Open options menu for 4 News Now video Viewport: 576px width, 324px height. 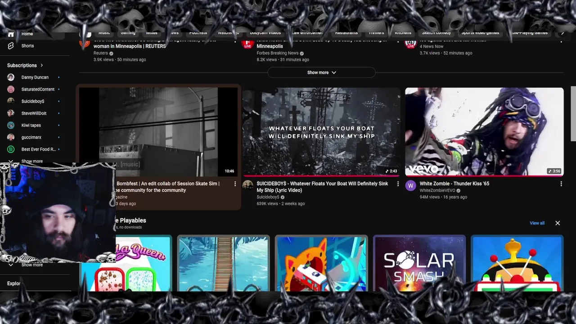(561, 41)
